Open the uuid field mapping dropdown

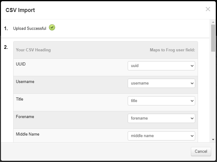pos(161,66)
